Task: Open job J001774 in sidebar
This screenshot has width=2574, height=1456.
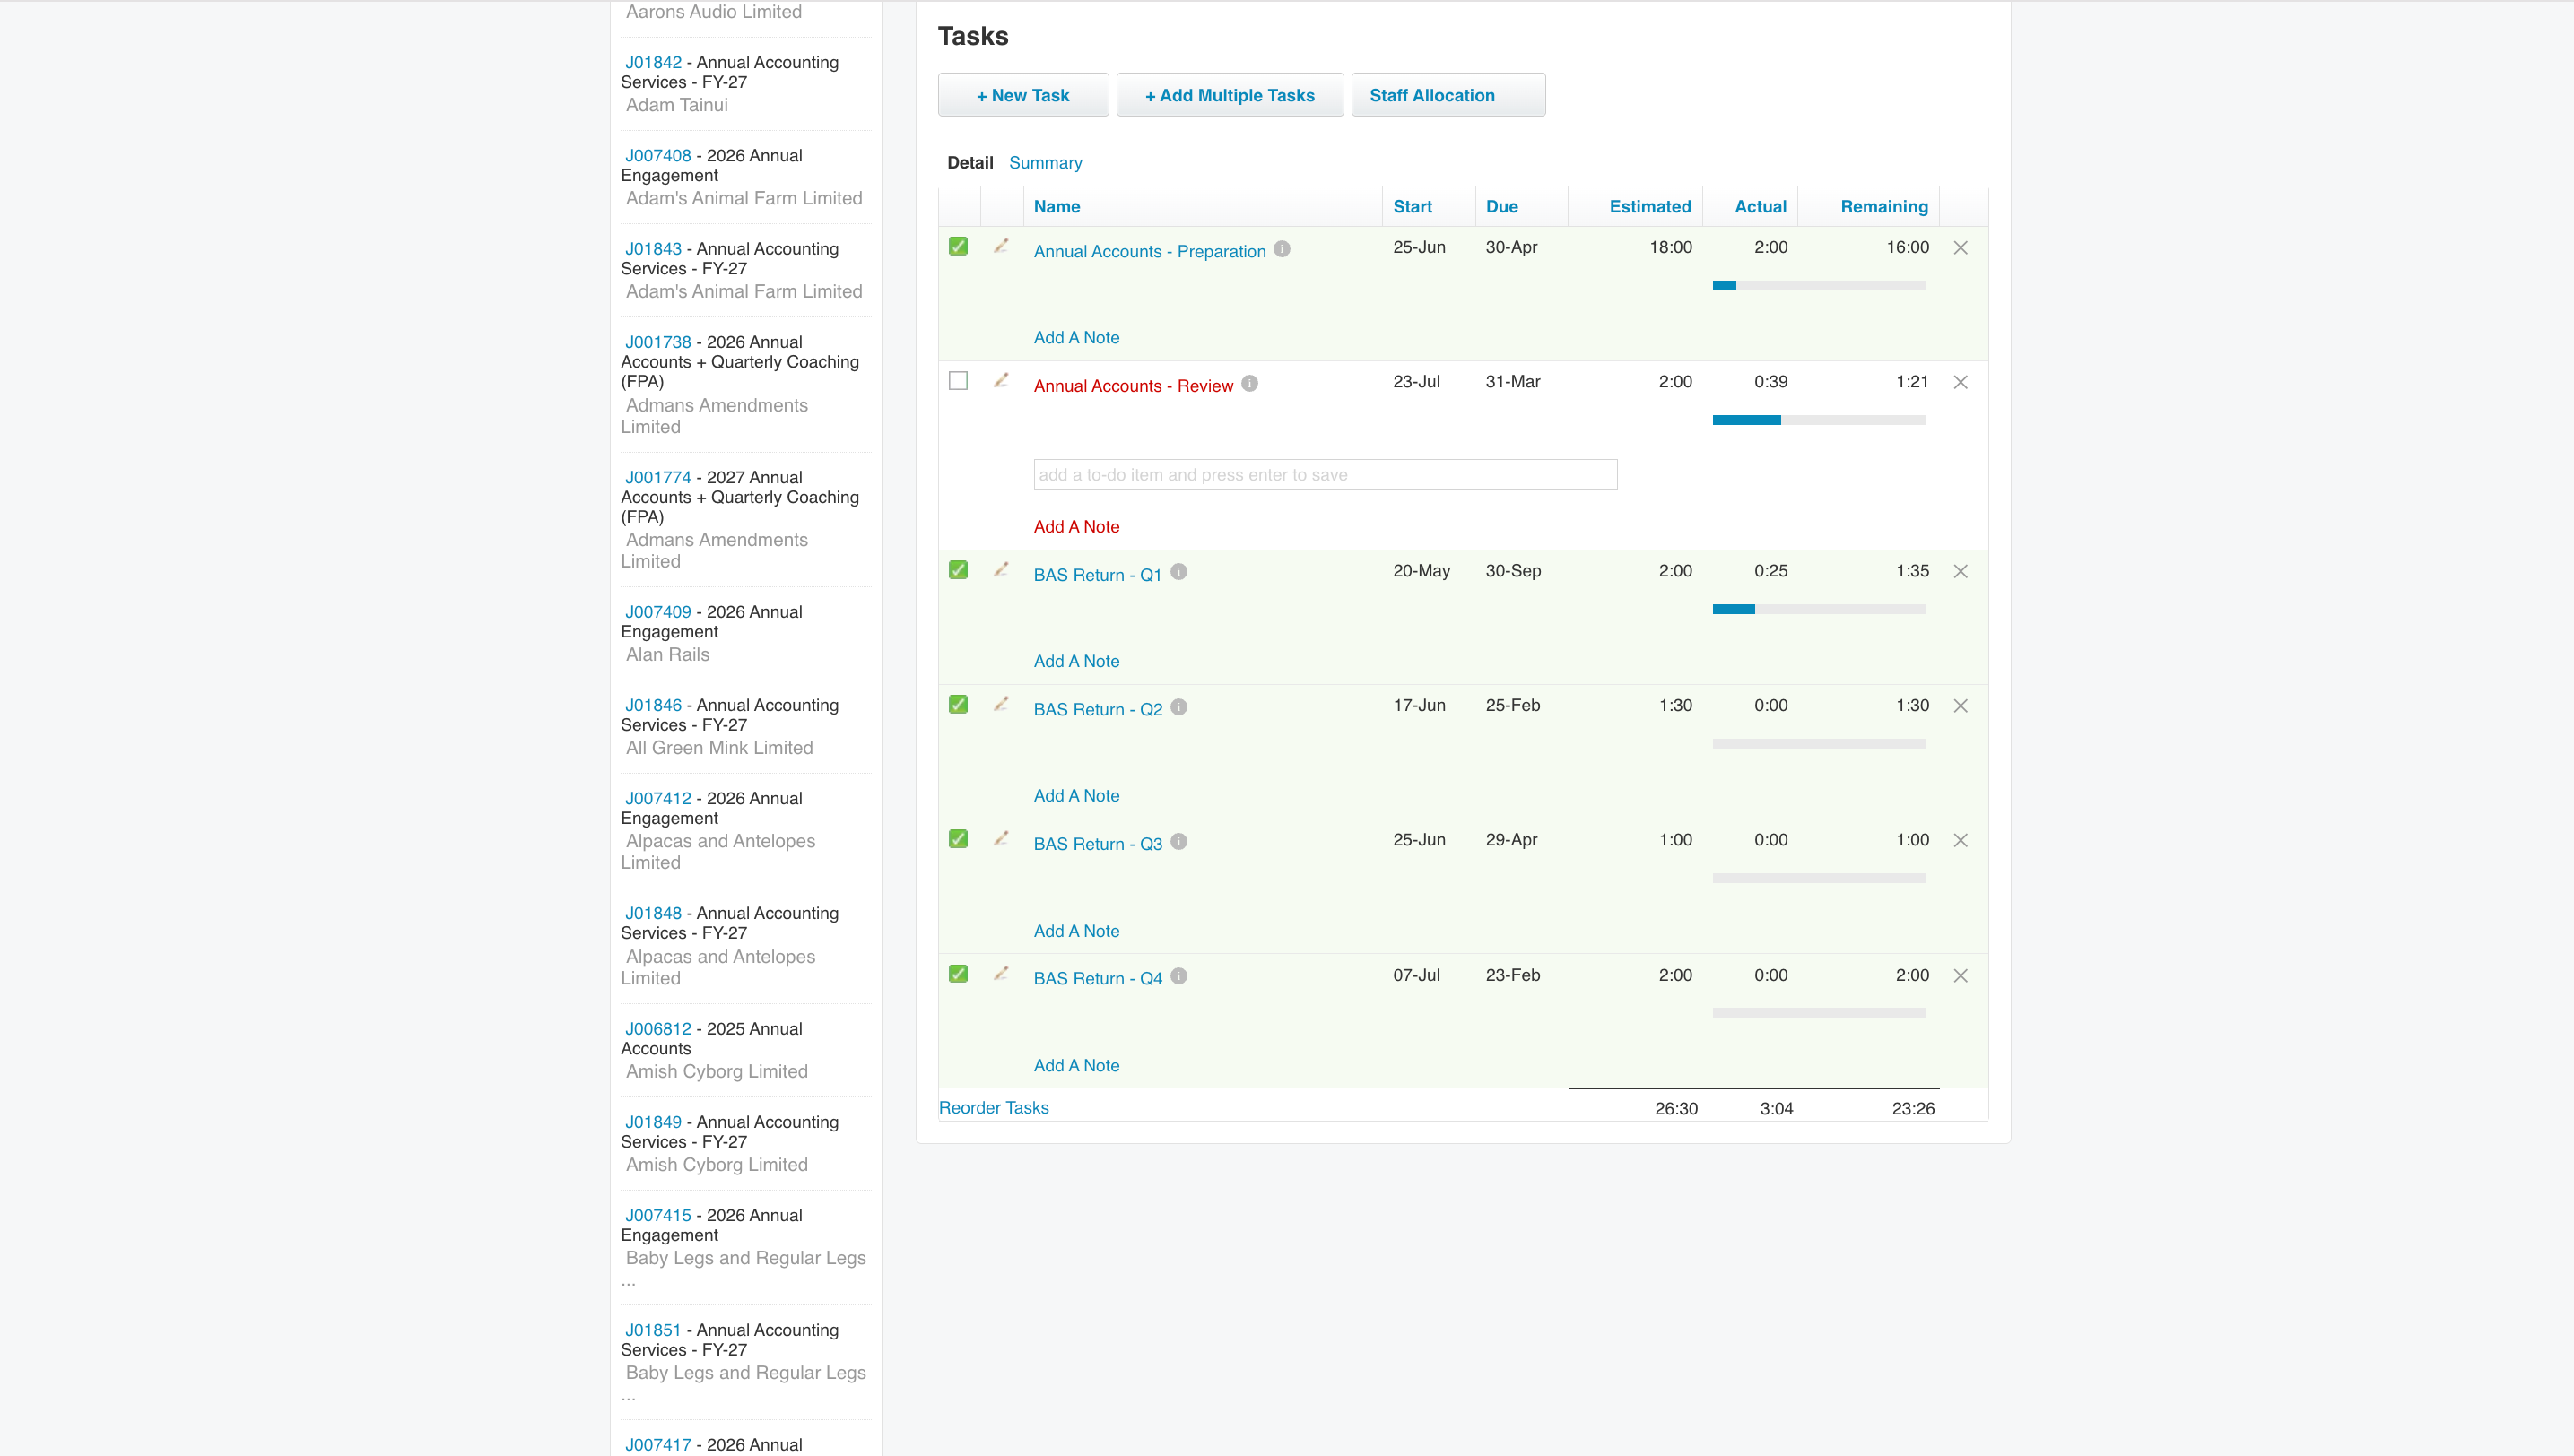Action: click(658, 477)
